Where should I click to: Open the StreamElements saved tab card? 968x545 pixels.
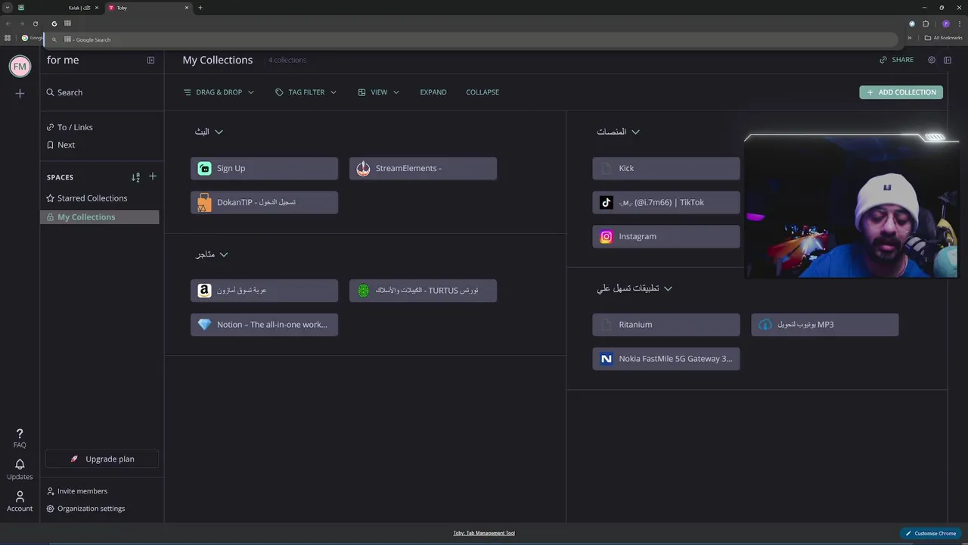coord(423,168)
